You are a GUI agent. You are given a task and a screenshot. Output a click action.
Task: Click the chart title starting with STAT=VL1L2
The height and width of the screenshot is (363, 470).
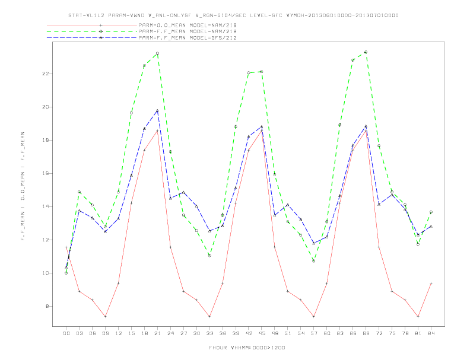(x=233, y=15)
